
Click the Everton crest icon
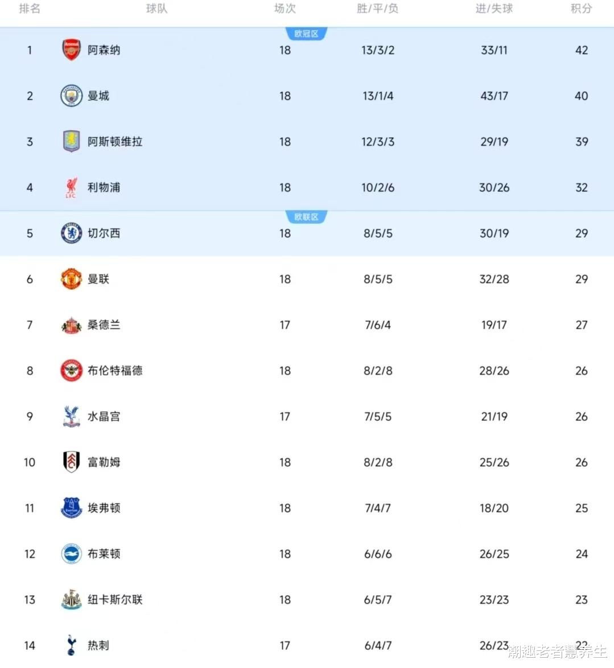tap(71, 508)
